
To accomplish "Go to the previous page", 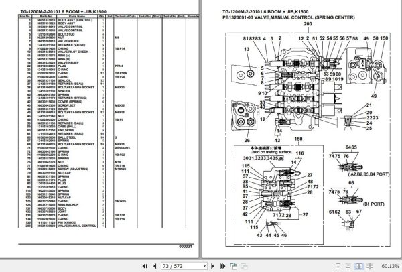I will [155, 266].
